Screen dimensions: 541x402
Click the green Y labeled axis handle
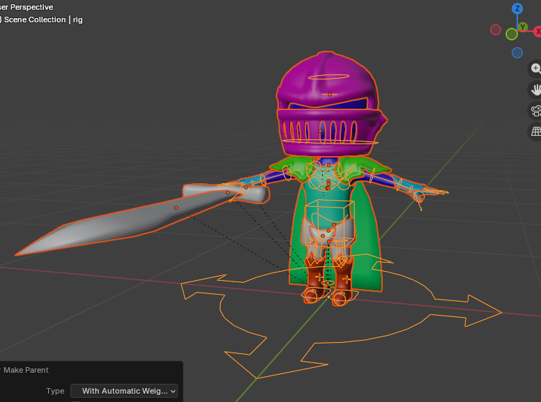[x=522, y=27]
